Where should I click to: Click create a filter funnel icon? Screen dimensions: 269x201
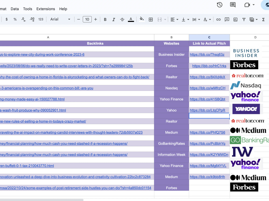pos(244,20)
